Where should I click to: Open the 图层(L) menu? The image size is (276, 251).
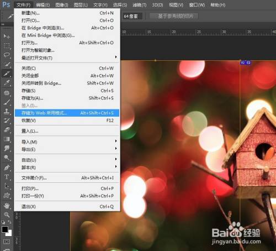pyautogui.click(x=81, y=5)
